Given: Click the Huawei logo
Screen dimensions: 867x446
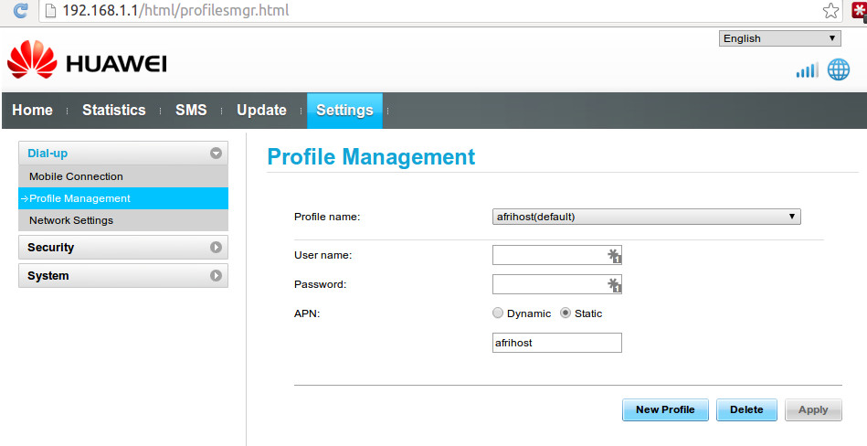Looking at the screenshot, I should 87,59.
